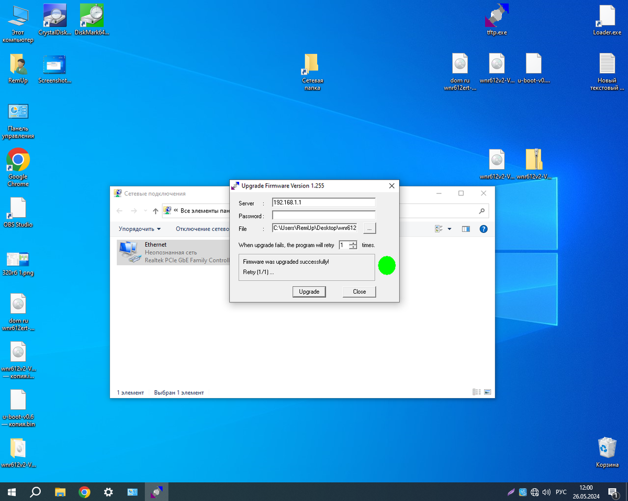Click the File Explorer taskbar icon
This screenshot has height=501, width=628.
pyautogui.click(x=60, y=492)
